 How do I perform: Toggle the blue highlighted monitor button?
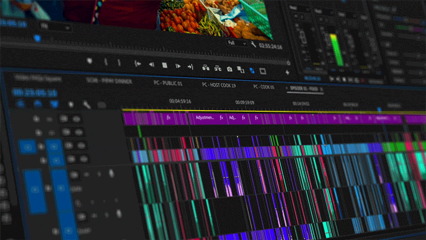click(252, 70)
